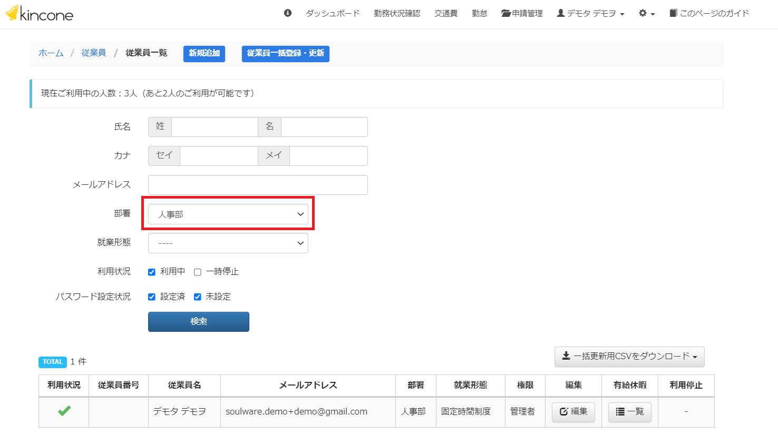Focus the 名 input field

324,126
